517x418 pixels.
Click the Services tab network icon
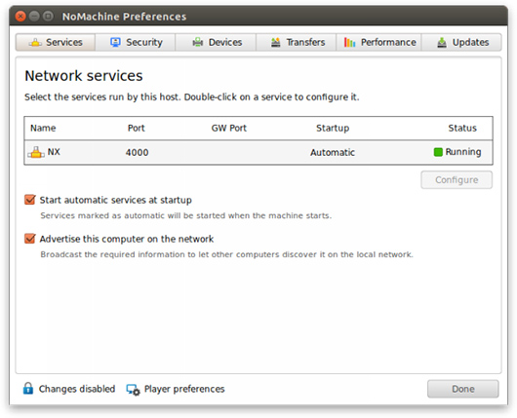coord(35,43)
